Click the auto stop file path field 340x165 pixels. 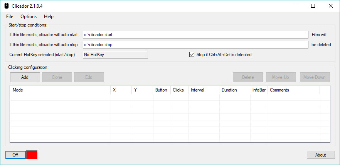point(195,45)
